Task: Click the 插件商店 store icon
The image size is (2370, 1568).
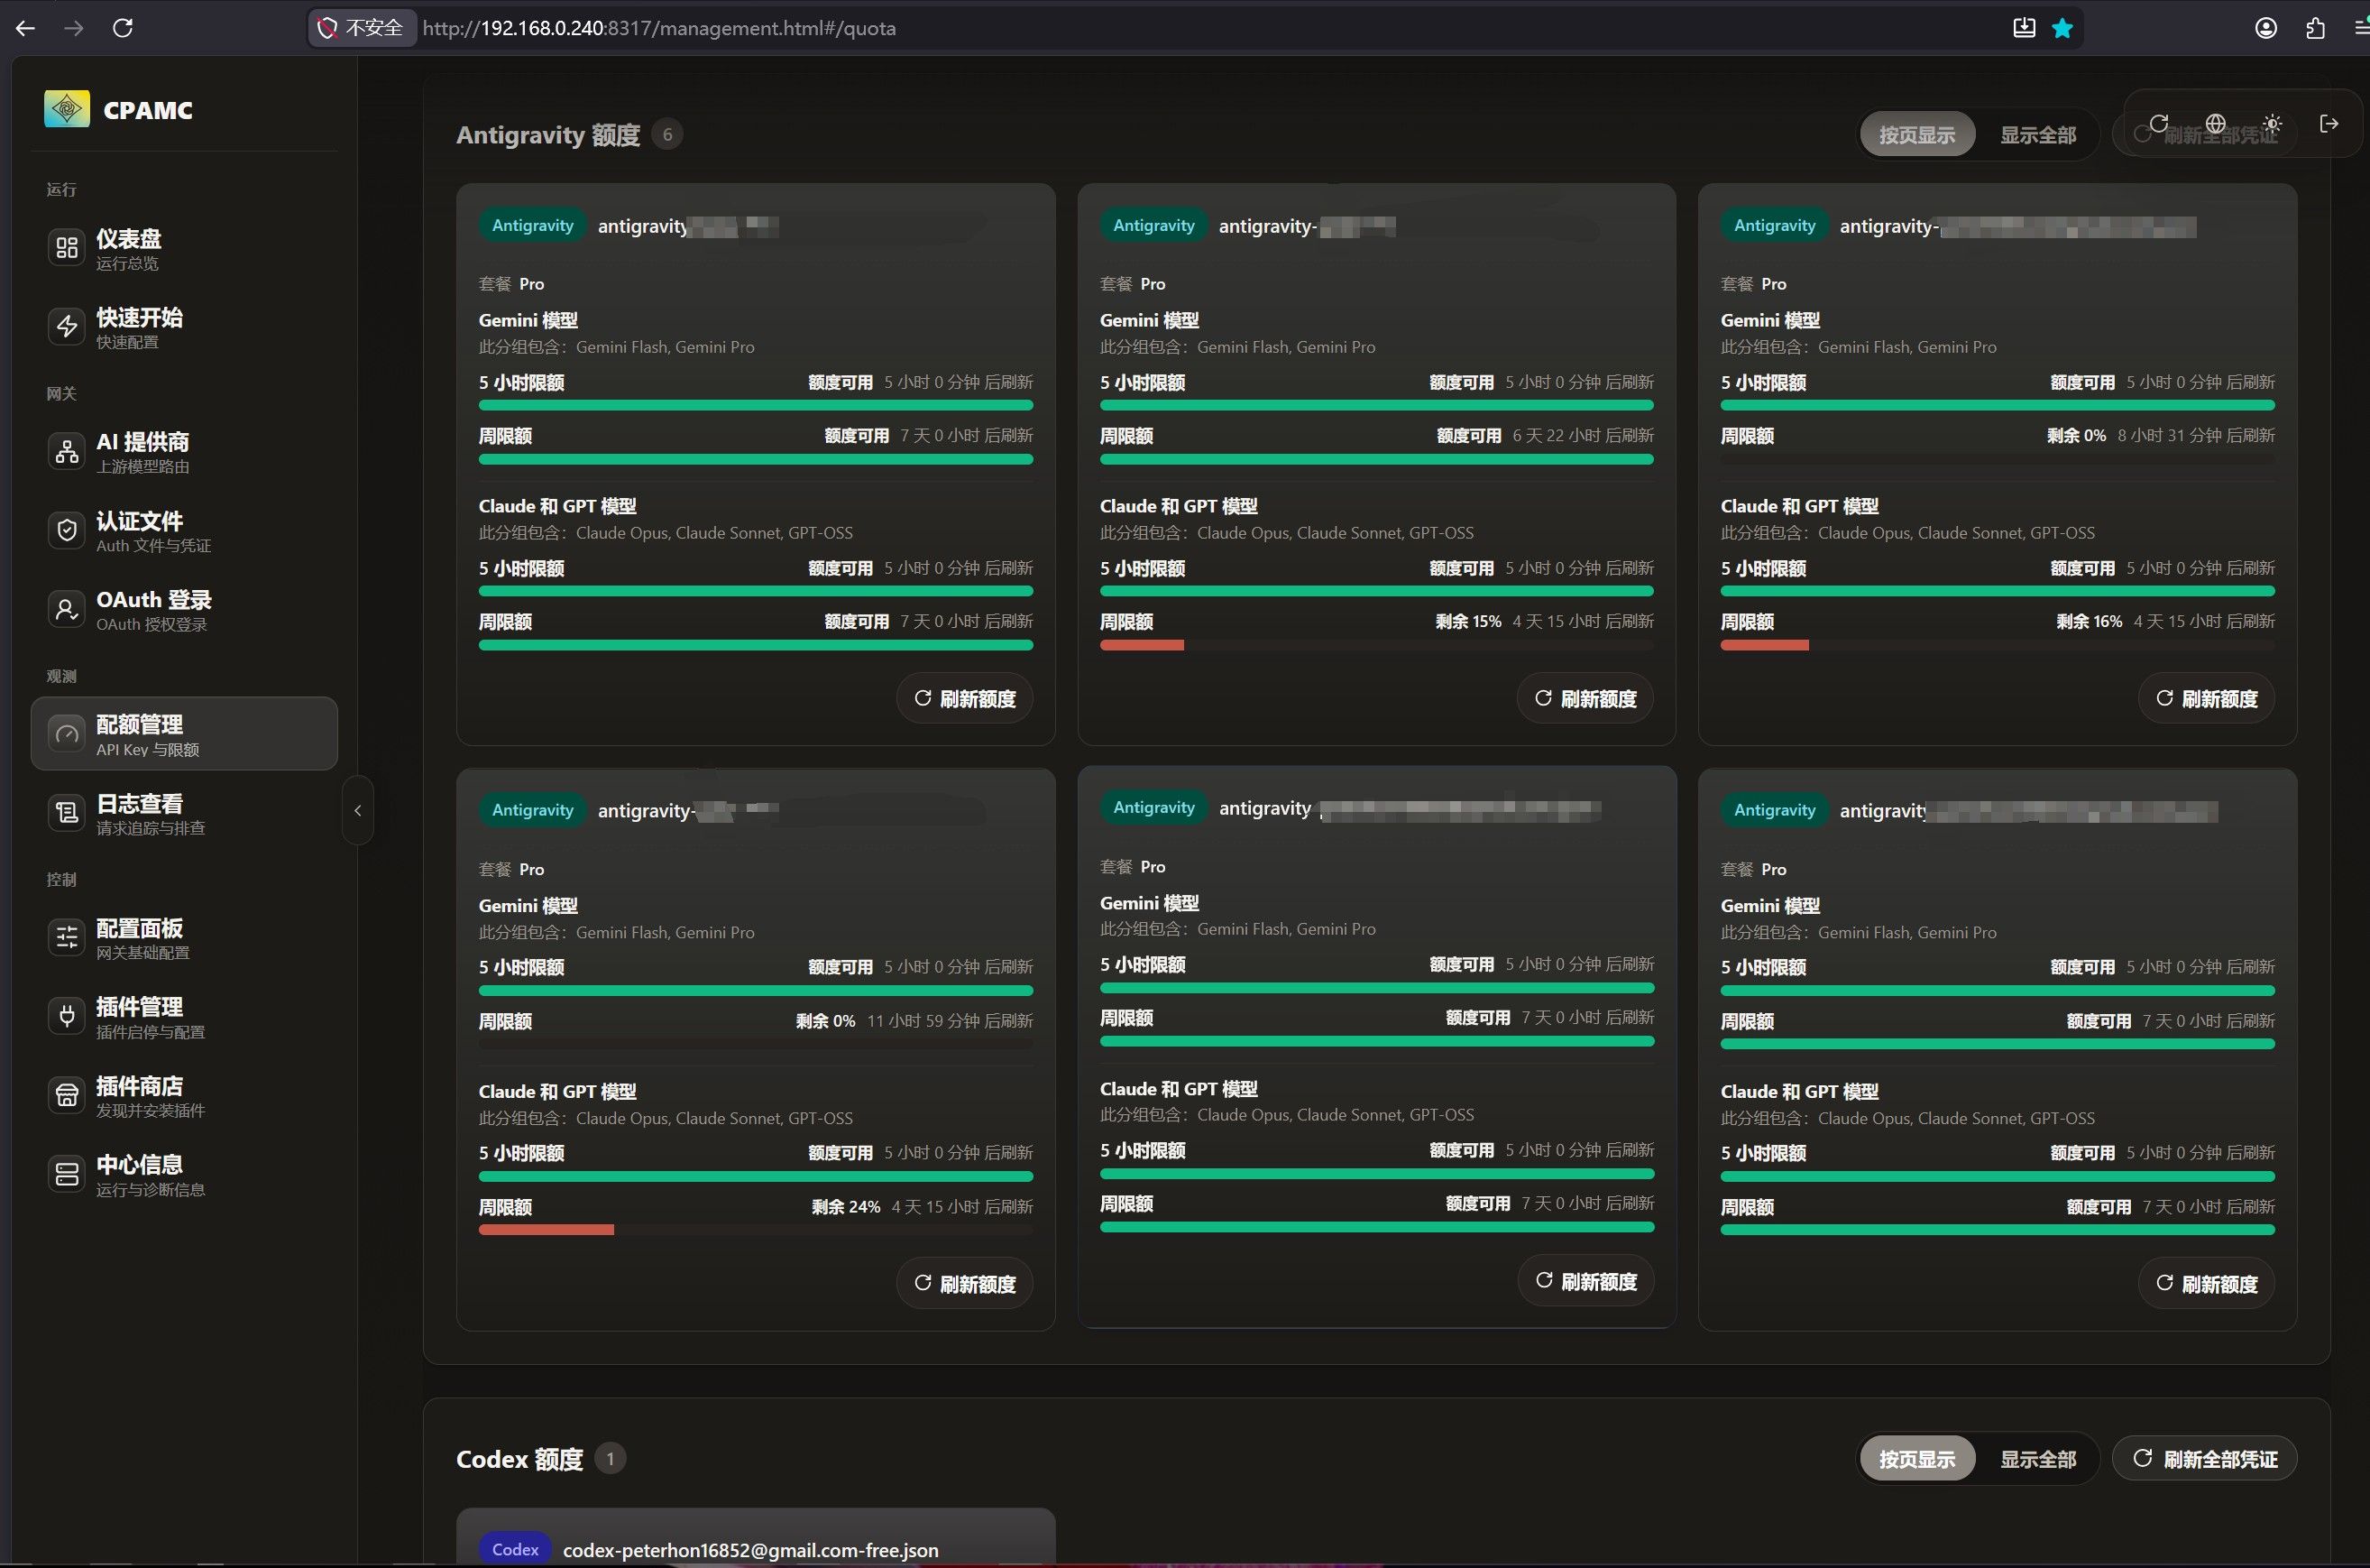Action: pyautogui.click(x=67, y=1096)
